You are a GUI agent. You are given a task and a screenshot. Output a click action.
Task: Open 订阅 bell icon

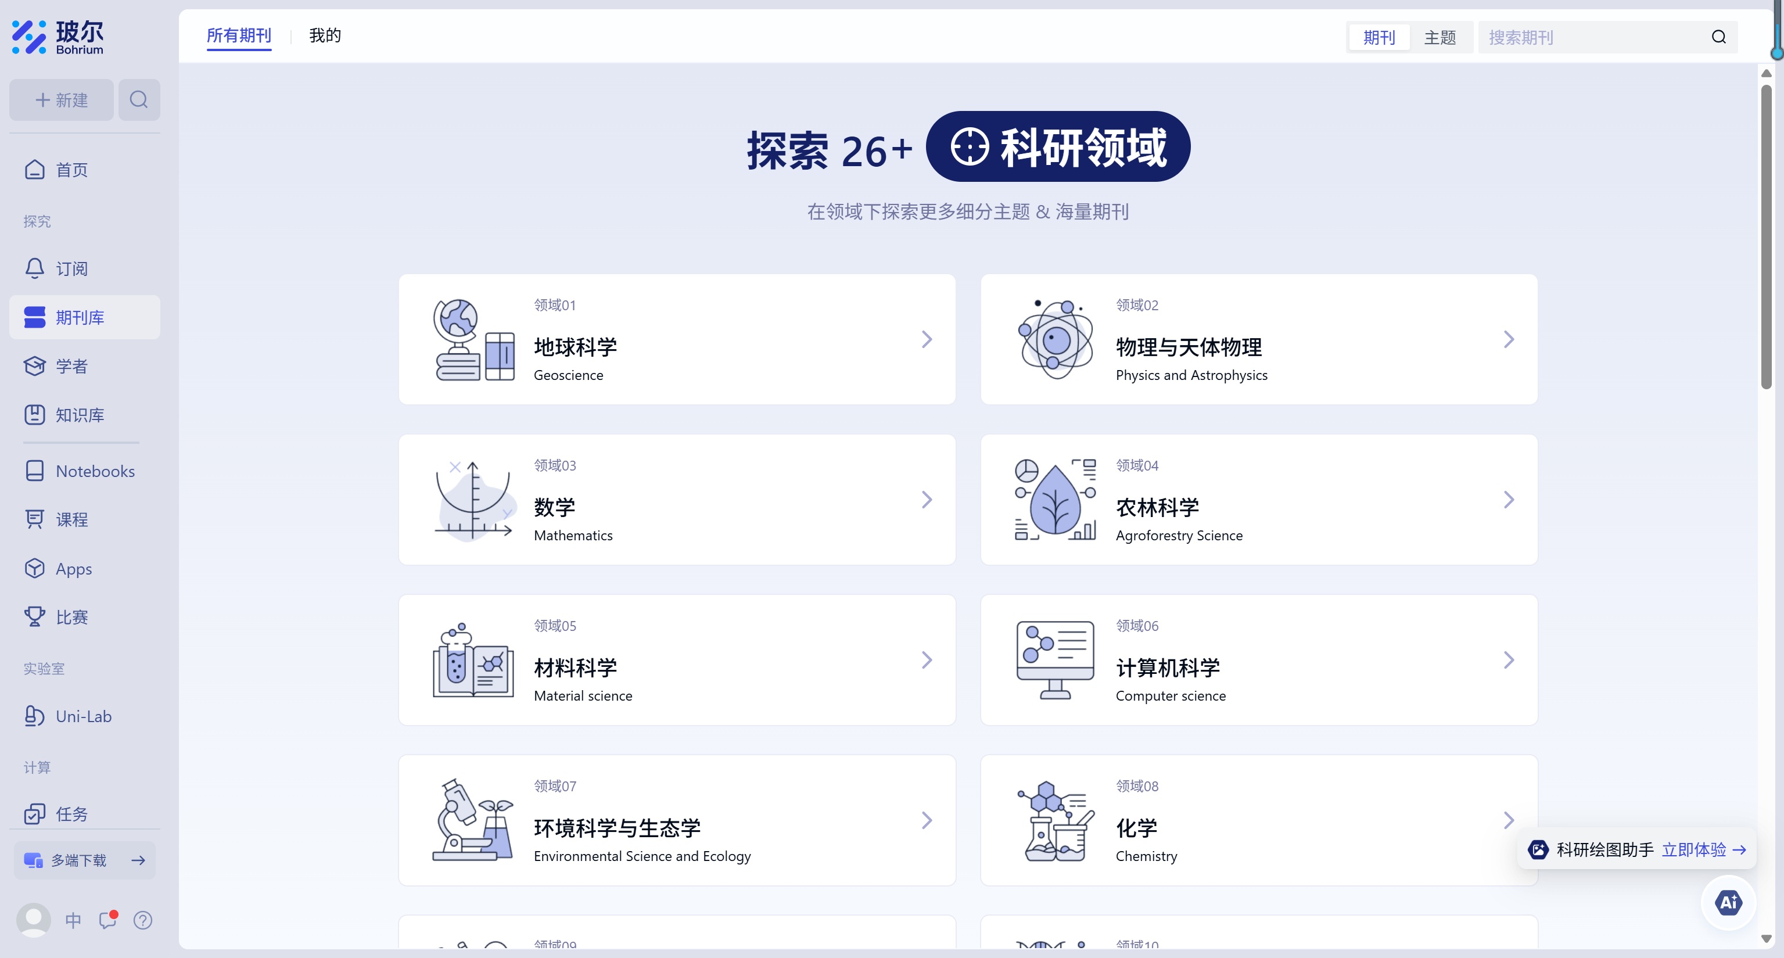pyautogui.click(x=35, y=268)
